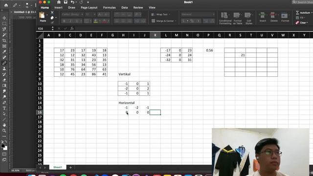Open the Paste dropdown arrow
Viewport: 313px width, 176px height.
[x=47, y=15]
